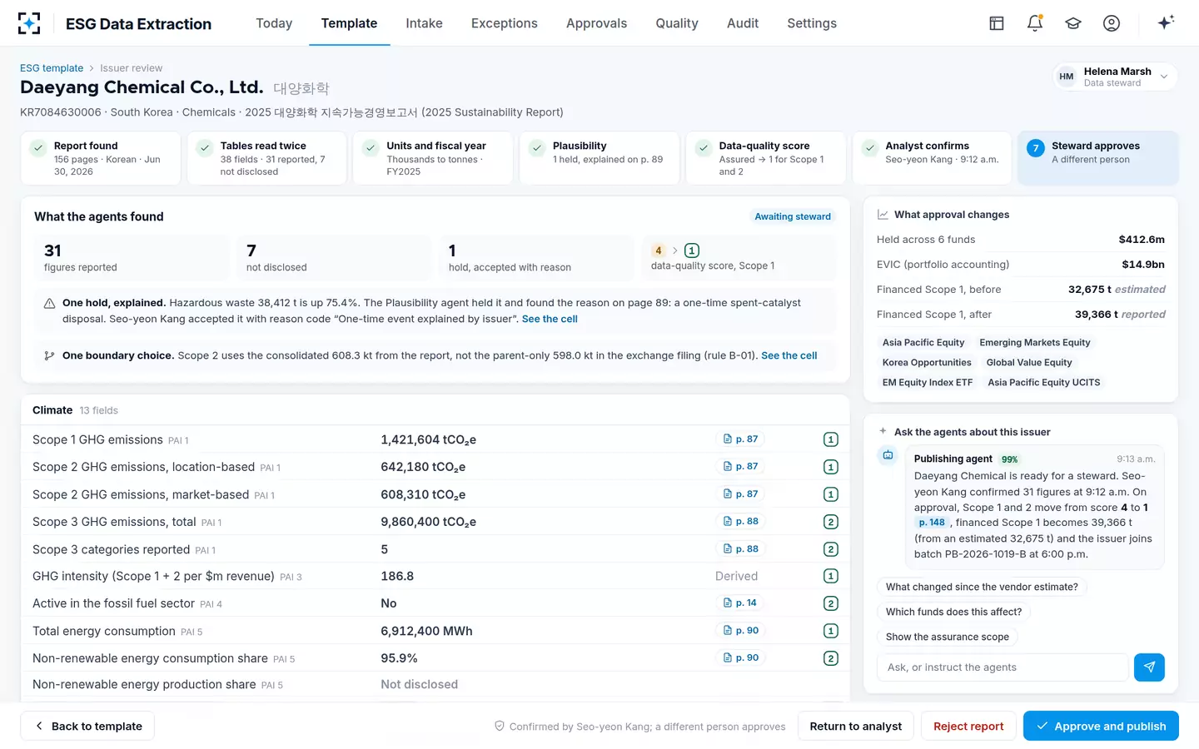Click Reject report button

(x=968, y=726)
